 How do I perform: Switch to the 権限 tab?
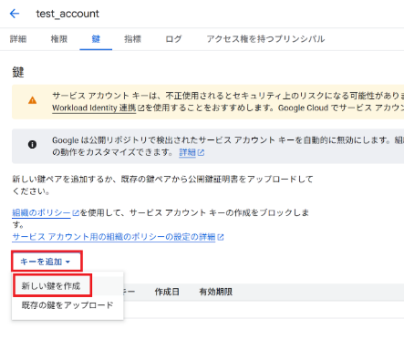(59, 39)
